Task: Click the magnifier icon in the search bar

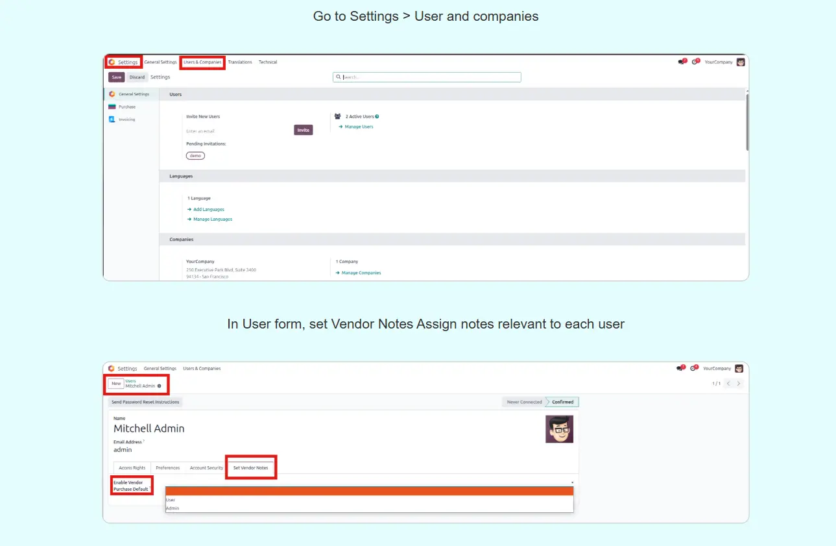Action: (338, 77)
